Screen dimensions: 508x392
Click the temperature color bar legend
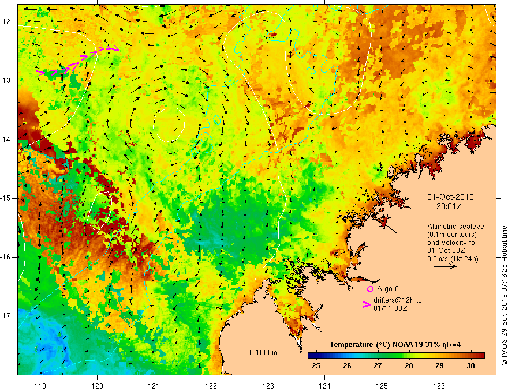(396, 356)
